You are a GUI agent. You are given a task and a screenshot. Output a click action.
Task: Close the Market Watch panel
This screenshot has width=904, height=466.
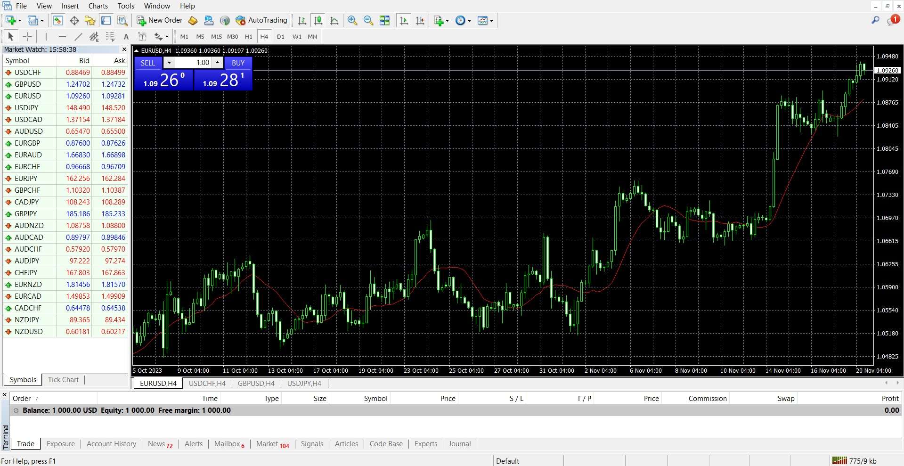click(124, 49)
